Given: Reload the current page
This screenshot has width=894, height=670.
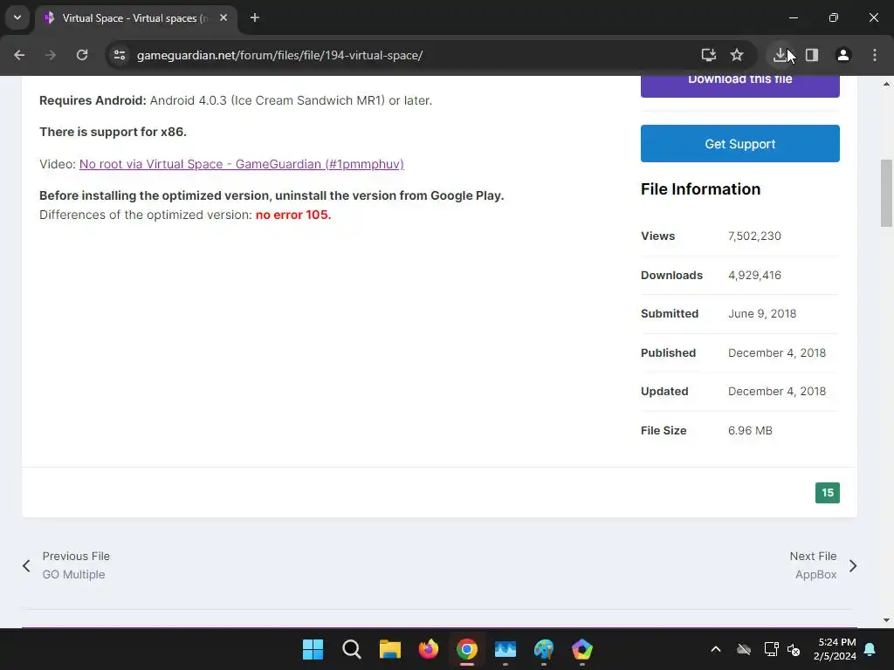Looking at the screenshot, I should (x=82, y=55).
